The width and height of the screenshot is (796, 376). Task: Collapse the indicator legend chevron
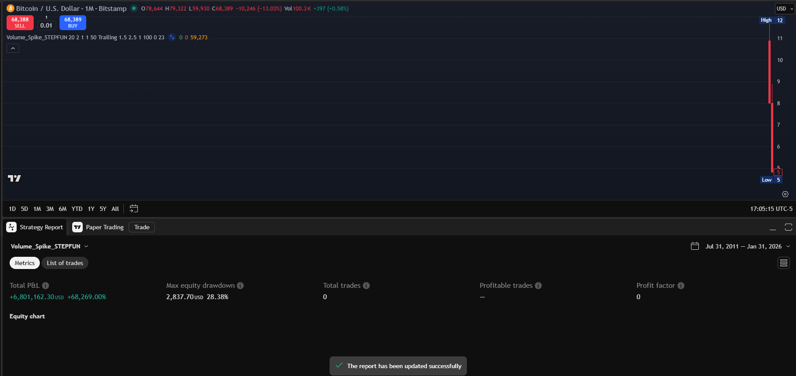click(13, 48)
